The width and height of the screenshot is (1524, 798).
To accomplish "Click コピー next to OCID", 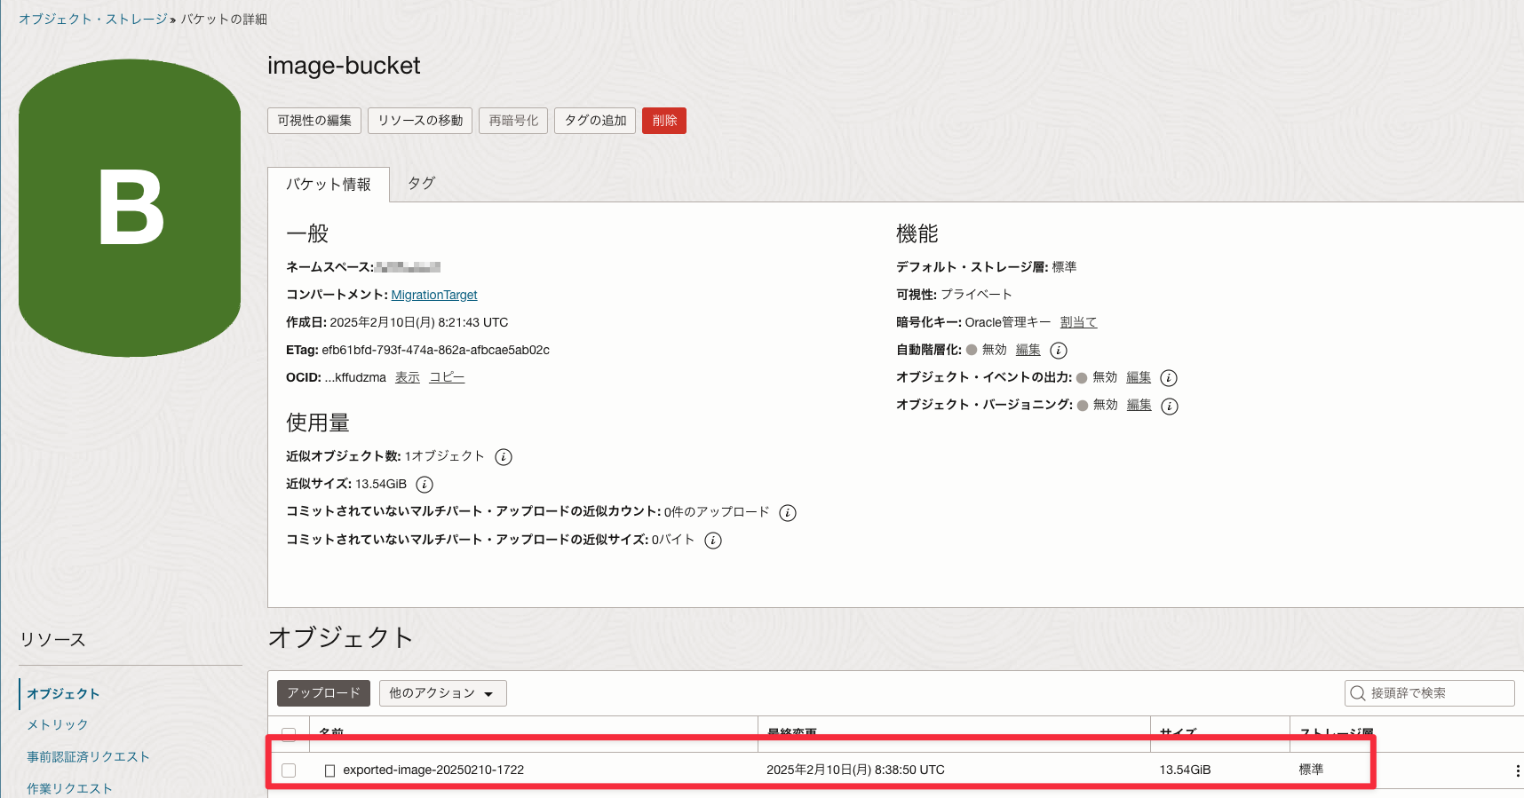I will (x=447, y=377).
